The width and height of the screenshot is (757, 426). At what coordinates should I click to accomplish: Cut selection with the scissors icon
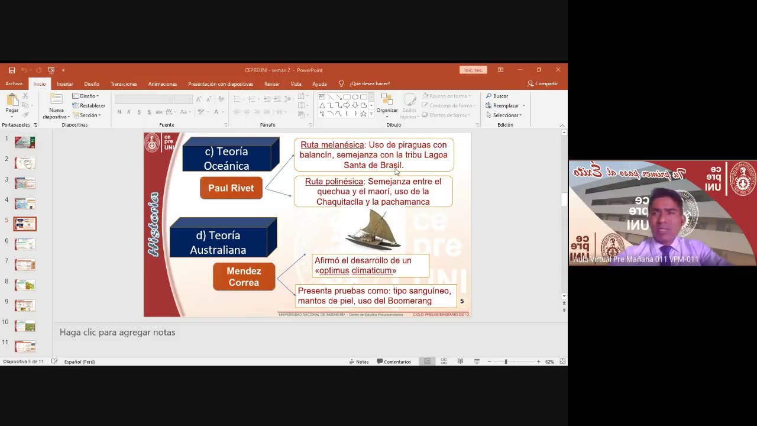tap(25, 96)
